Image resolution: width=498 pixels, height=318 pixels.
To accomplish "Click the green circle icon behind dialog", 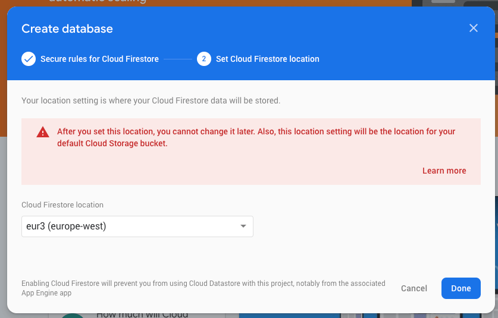I will [73, 315].
